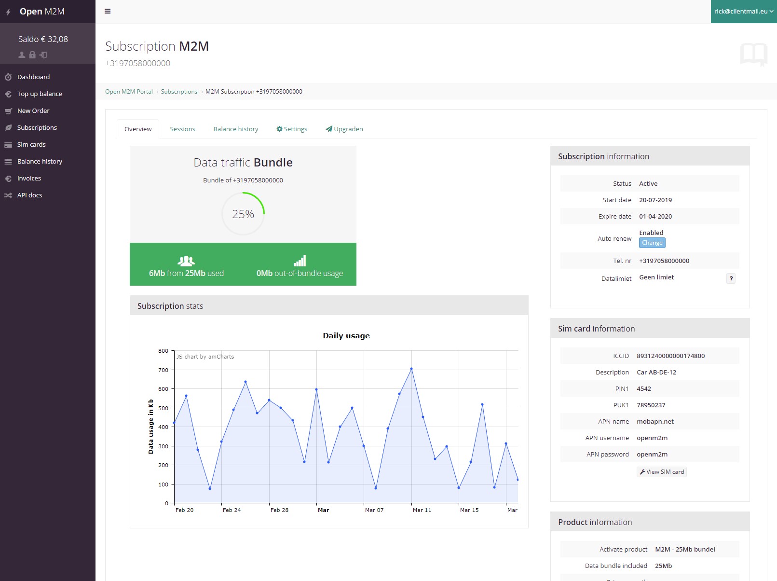Click the JS chart by amCharts label
Image resolution: width=777 pixels, height=581 pixels.
(204, 357)
